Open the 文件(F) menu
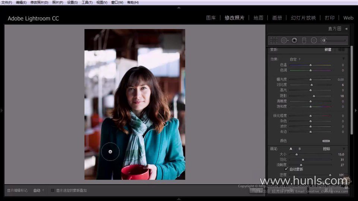 point(6,3)
